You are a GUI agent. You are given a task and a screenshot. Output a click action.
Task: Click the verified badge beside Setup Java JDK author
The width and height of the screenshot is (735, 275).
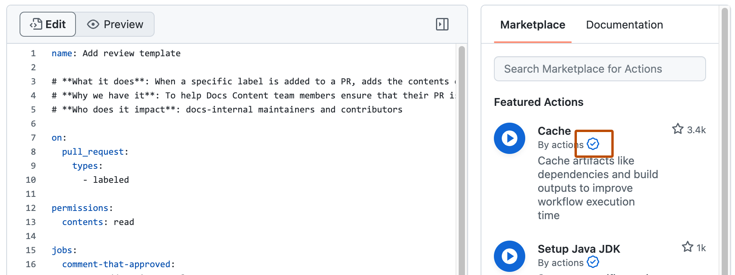click(592, 263)
